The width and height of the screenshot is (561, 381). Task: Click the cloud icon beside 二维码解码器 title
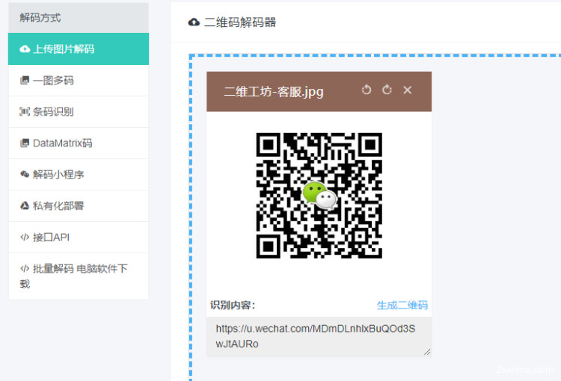click(194, 22)
